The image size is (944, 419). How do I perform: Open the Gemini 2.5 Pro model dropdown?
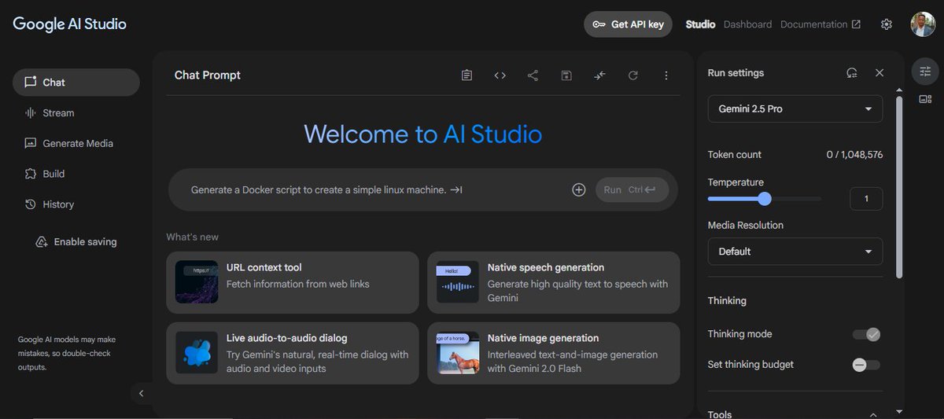pyautogui.click(x=795, y=108)
